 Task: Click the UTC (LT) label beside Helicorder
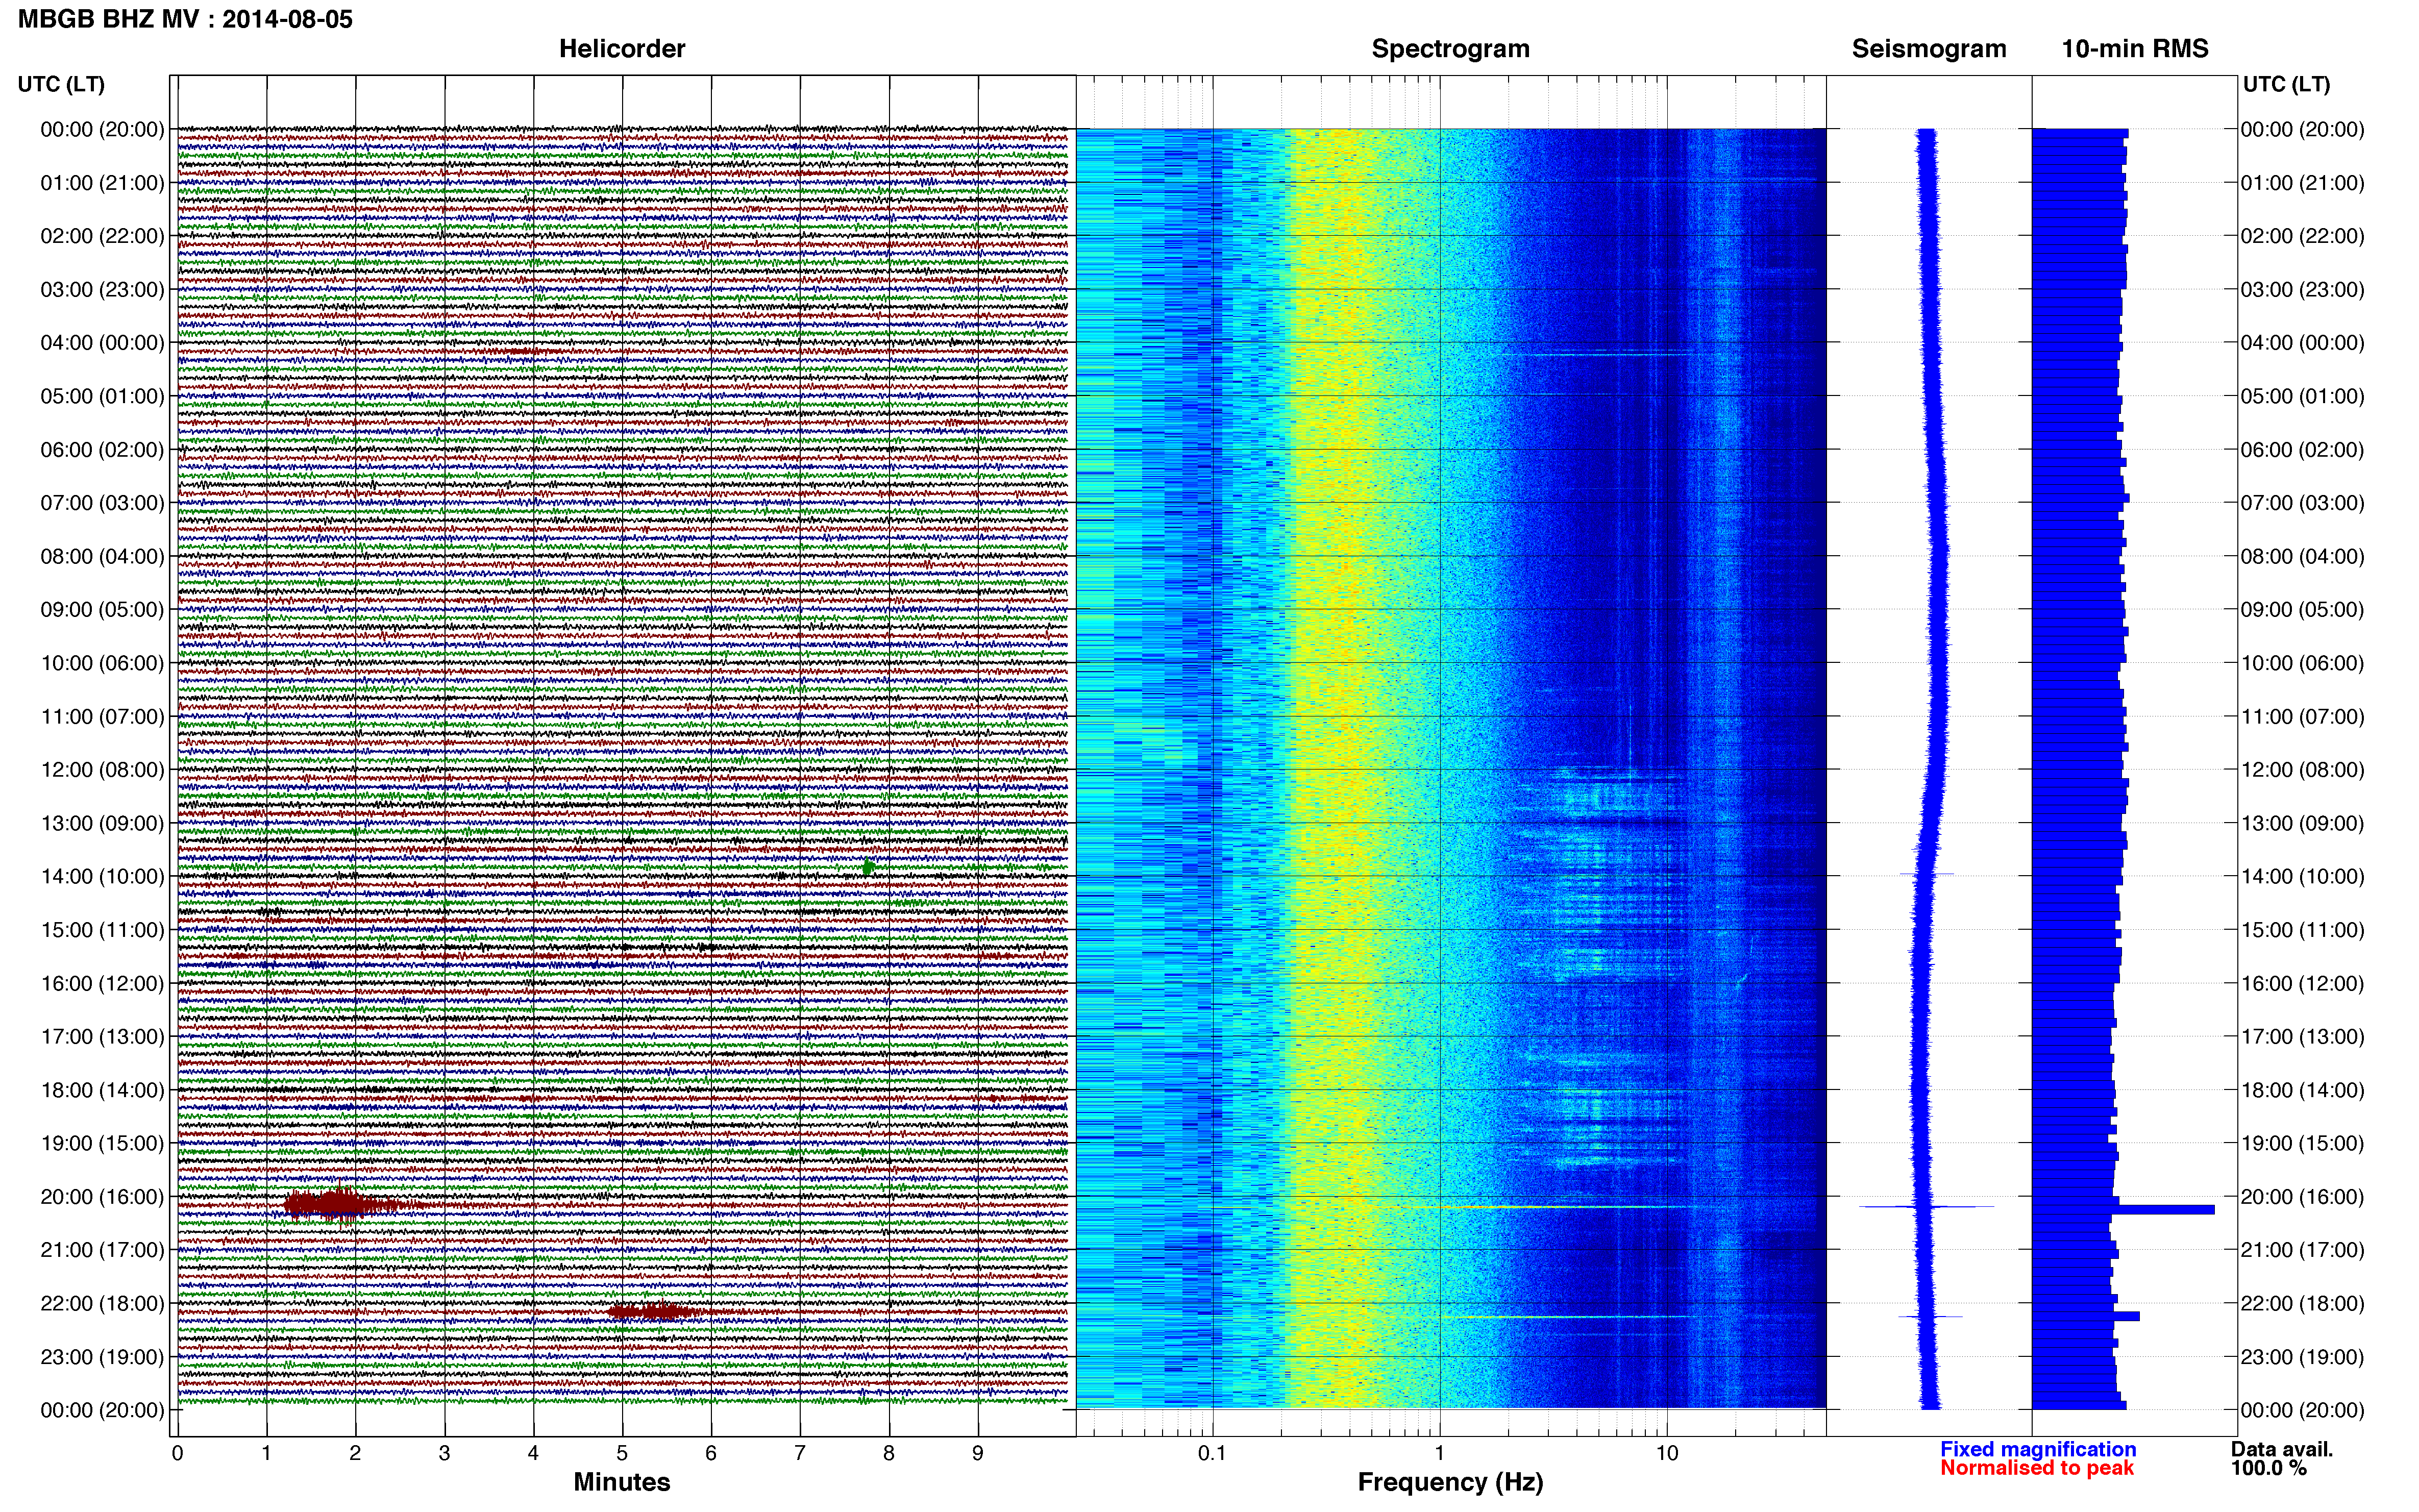[61, 84]
